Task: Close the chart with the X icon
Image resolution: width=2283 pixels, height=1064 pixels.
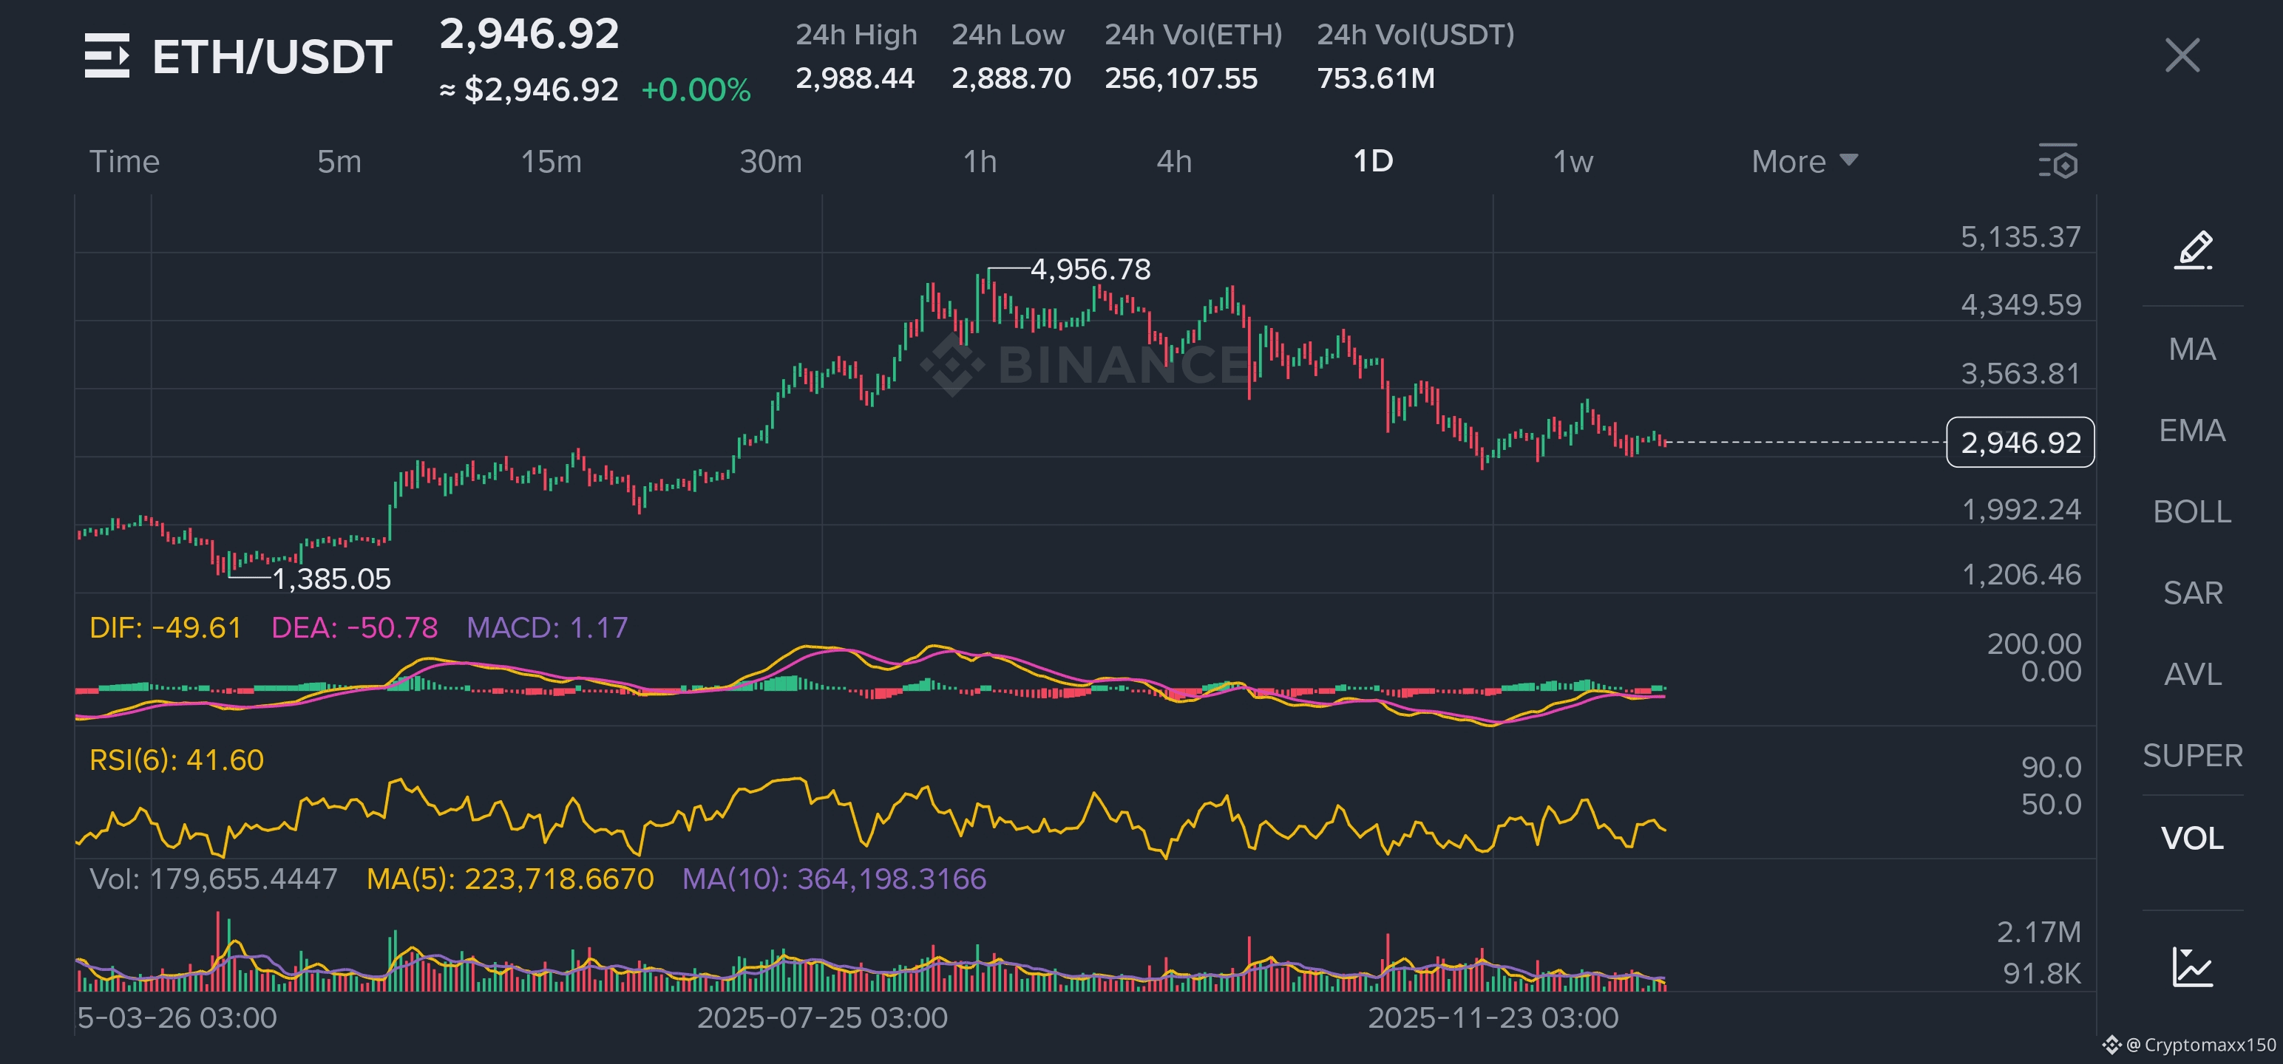Action: [x=2182, y=56]
